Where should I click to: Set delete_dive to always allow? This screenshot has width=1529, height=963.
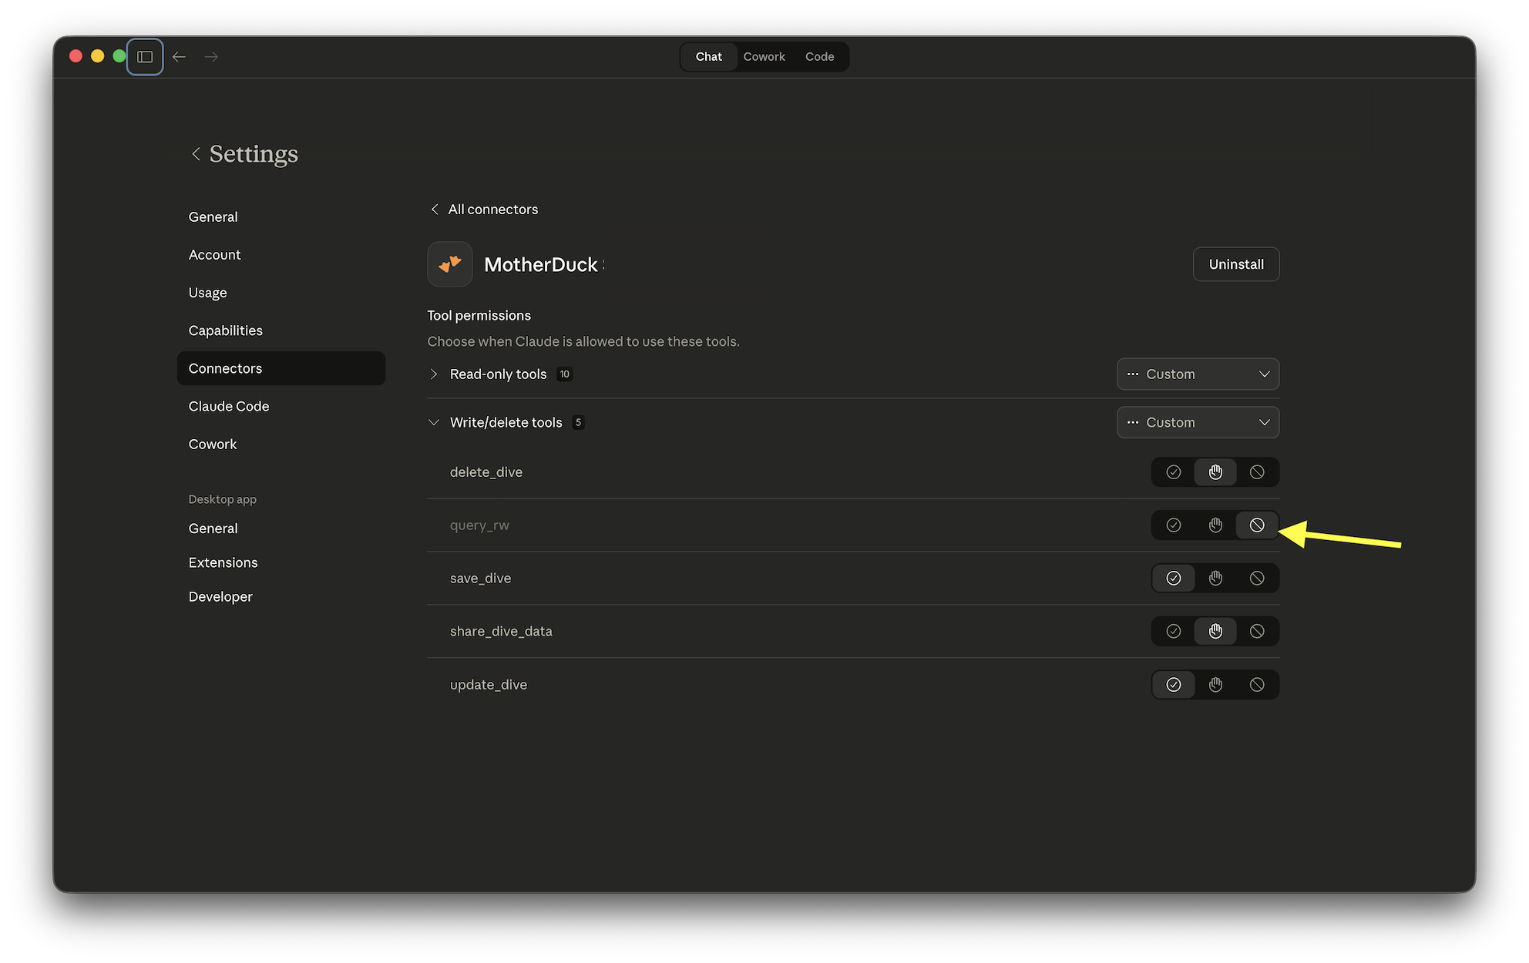[1174, 472]
